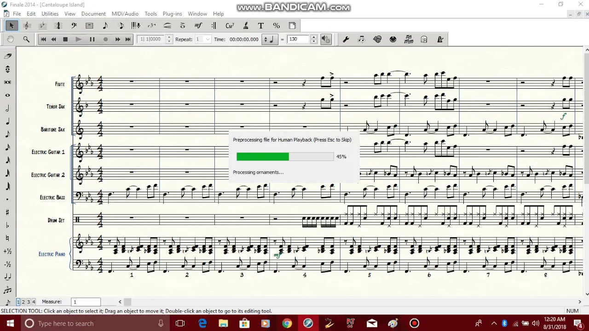Select the Measure tool

coord(90,26)
